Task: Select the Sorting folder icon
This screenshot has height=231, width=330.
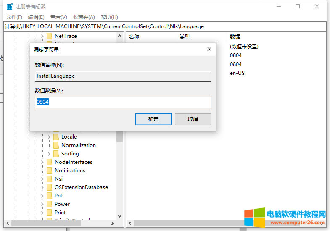Action: pyautogui.click(x=56, y=154)
